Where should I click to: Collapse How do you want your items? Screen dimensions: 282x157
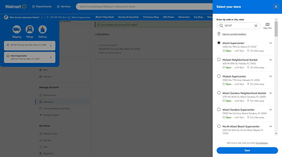(42, 17)
